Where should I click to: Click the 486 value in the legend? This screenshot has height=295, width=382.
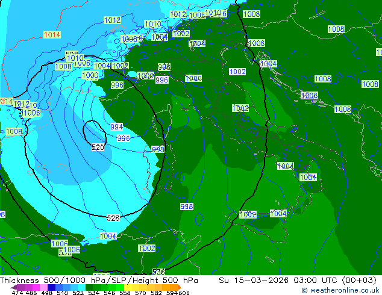(x=31, y=293)
